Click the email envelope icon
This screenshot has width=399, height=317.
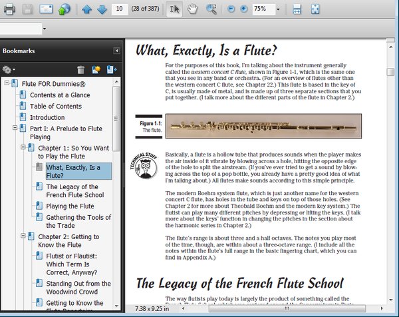(x=46, y=9)
